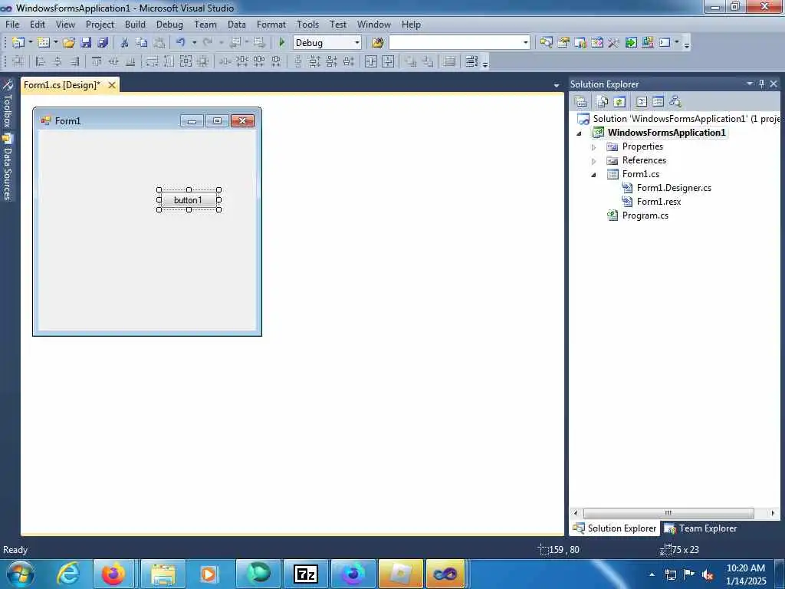Open the Build menu
Screen dimensions: 785x589
135,24
